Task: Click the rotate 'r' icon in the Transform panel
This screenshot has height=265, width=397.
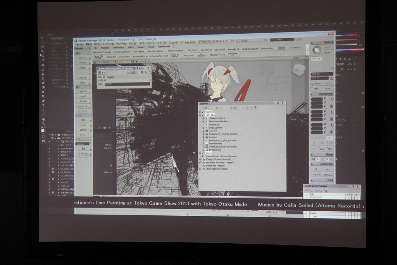Action: tap(332, 112)
